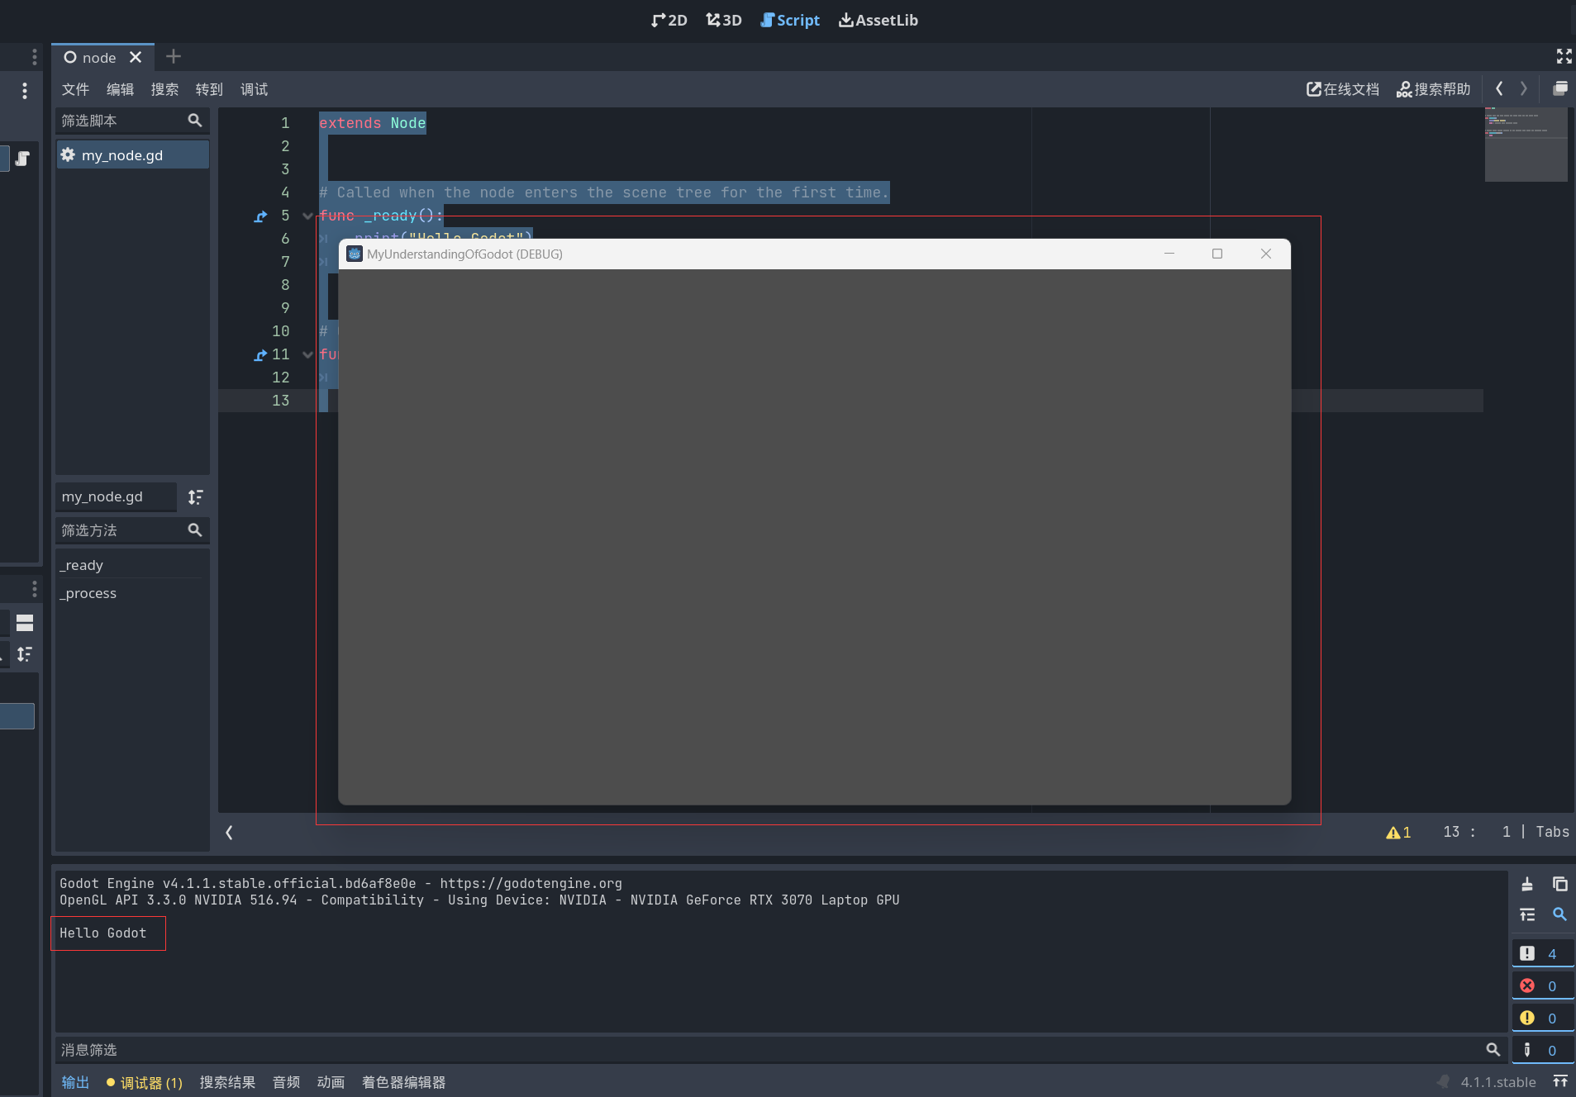Toggle the Tabs indentation indicator
The height and width of the screenshot is (1097, 1576).
point(1552,833)
